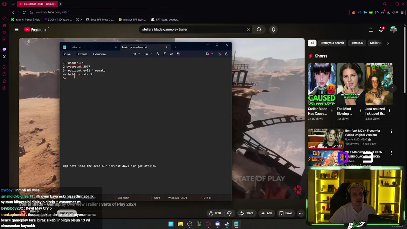407x229 pixels.
Task: Open Dosya menu in Notepad
Action: 66,54
